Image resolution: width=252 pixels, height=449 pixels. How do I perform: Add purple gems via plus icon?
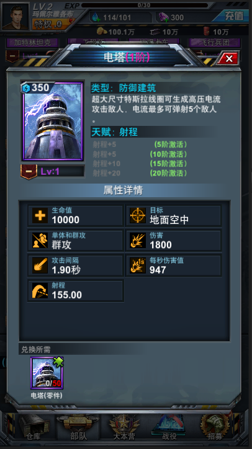coord(164,17)
